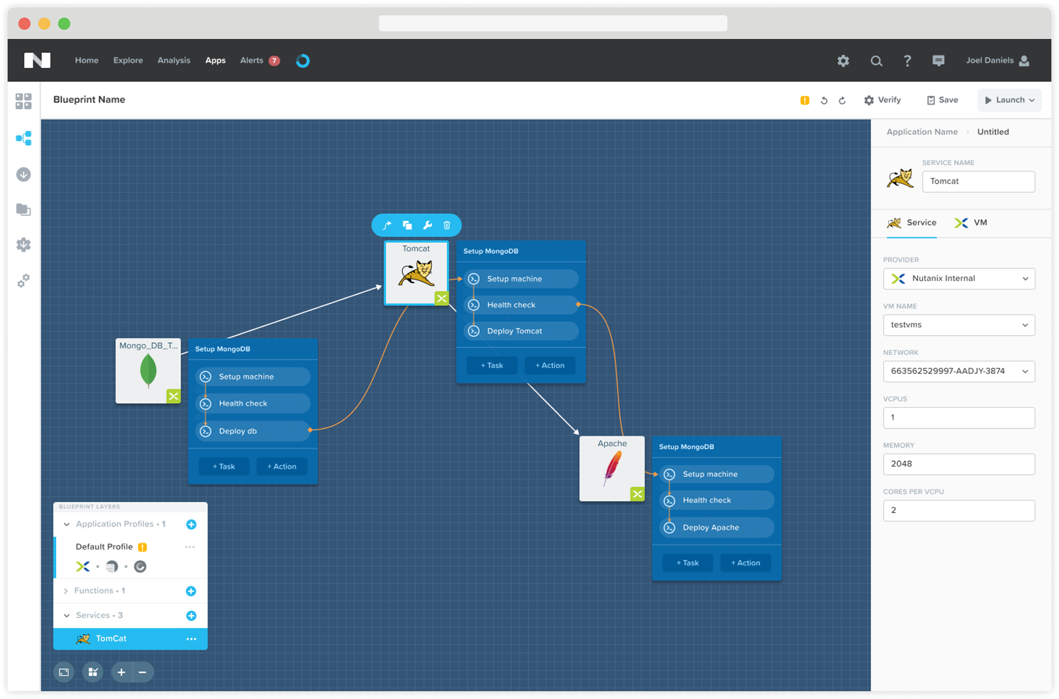Click the Joel Daniels user avatar icon
Viewport: 1059px width, 699px height.
pos(1024,61)
